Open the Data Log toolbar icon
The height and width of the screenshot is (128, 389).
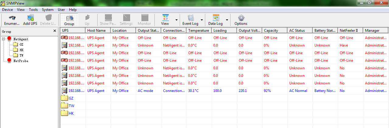point(216,18)
